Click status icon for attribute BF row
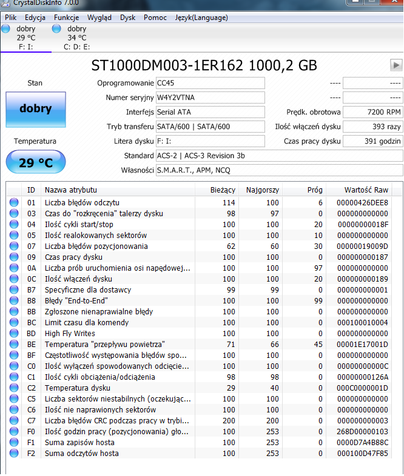The height and width of the screenshot is (476, 404). 14,355
